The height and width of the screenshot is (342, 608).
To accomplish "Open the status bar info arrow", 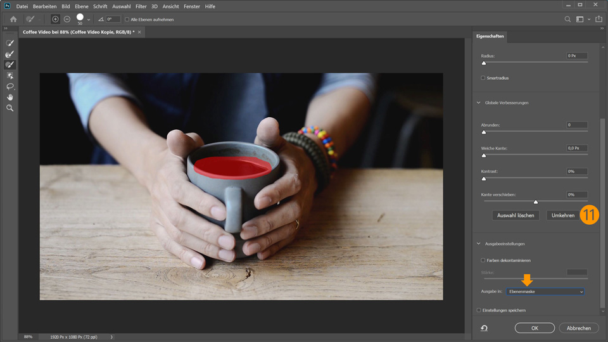I will point(111,337).
